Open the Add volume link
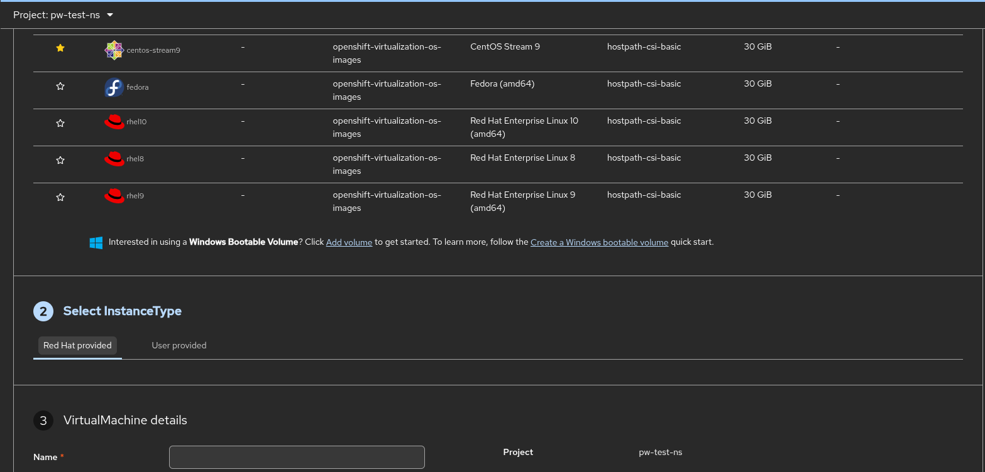 point(349,242)
